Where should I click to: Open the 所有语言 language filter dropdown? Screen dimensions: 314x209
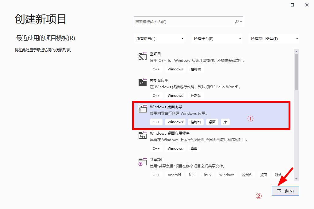(160, 39)
